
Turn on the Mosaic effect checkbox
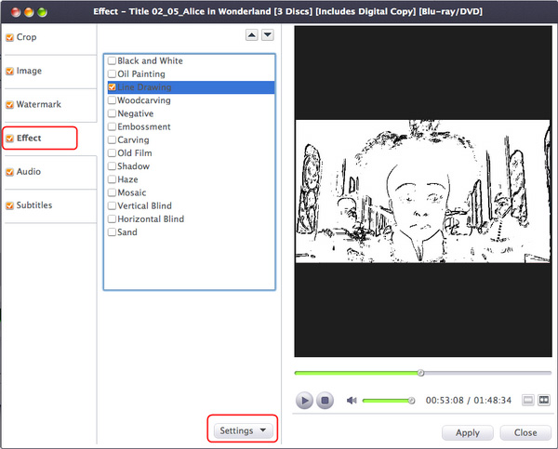coord(113,193)
